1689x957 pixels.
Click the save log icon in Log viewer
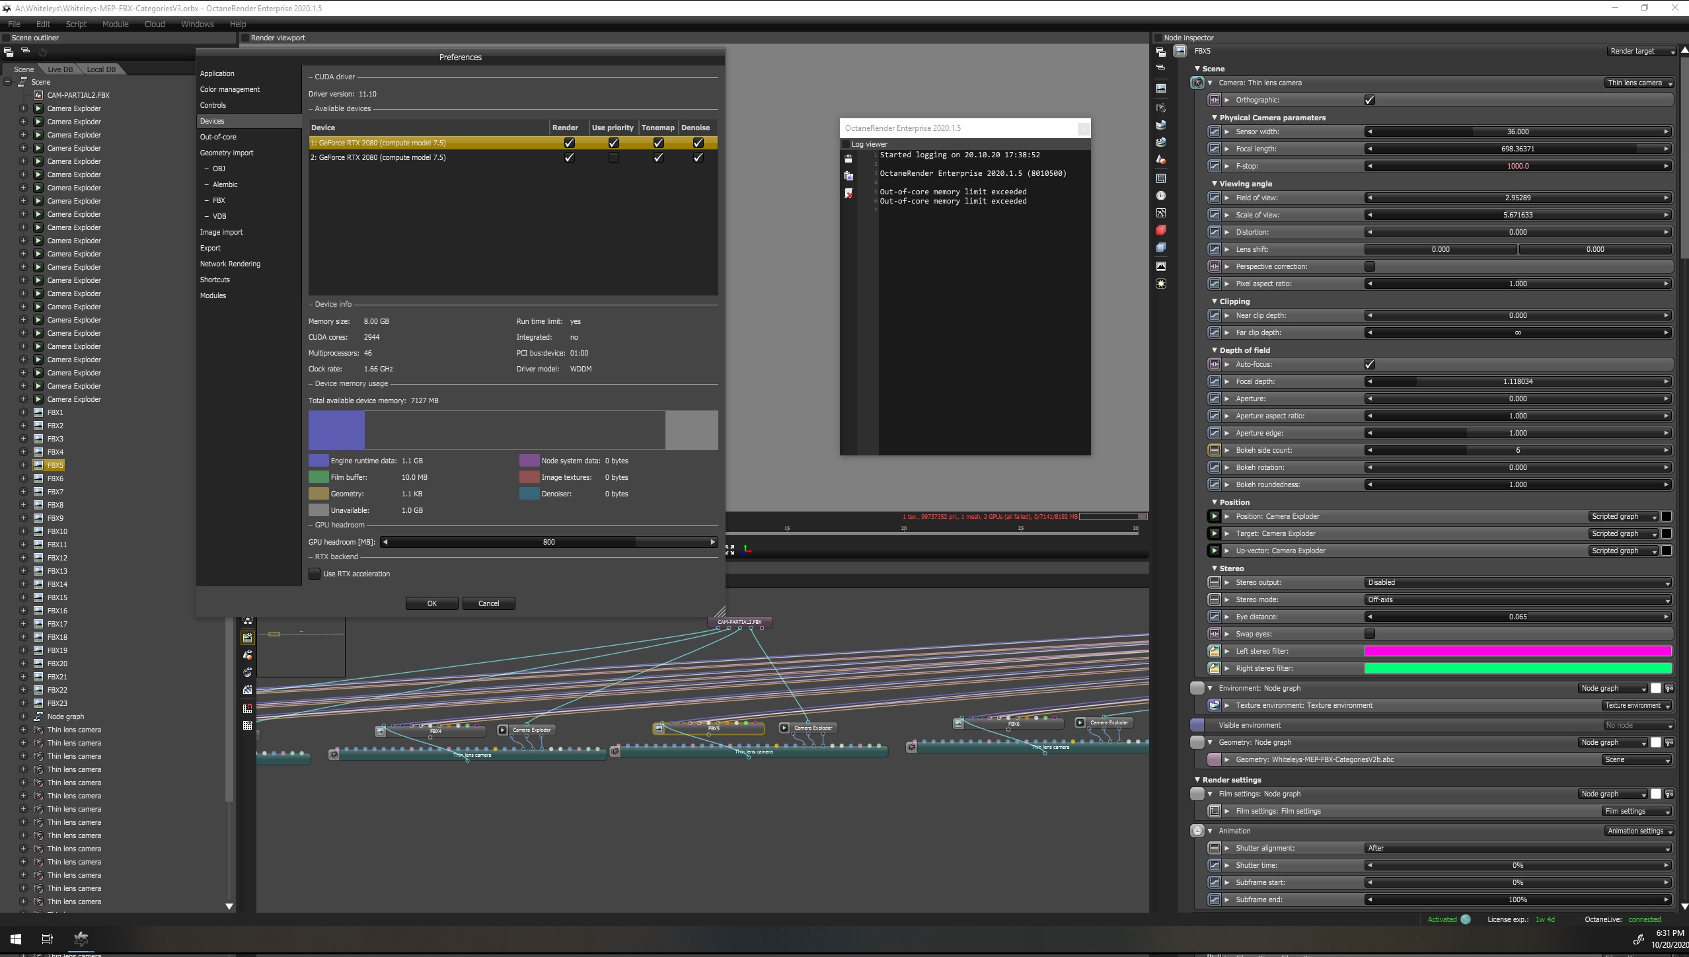[848, 159]
